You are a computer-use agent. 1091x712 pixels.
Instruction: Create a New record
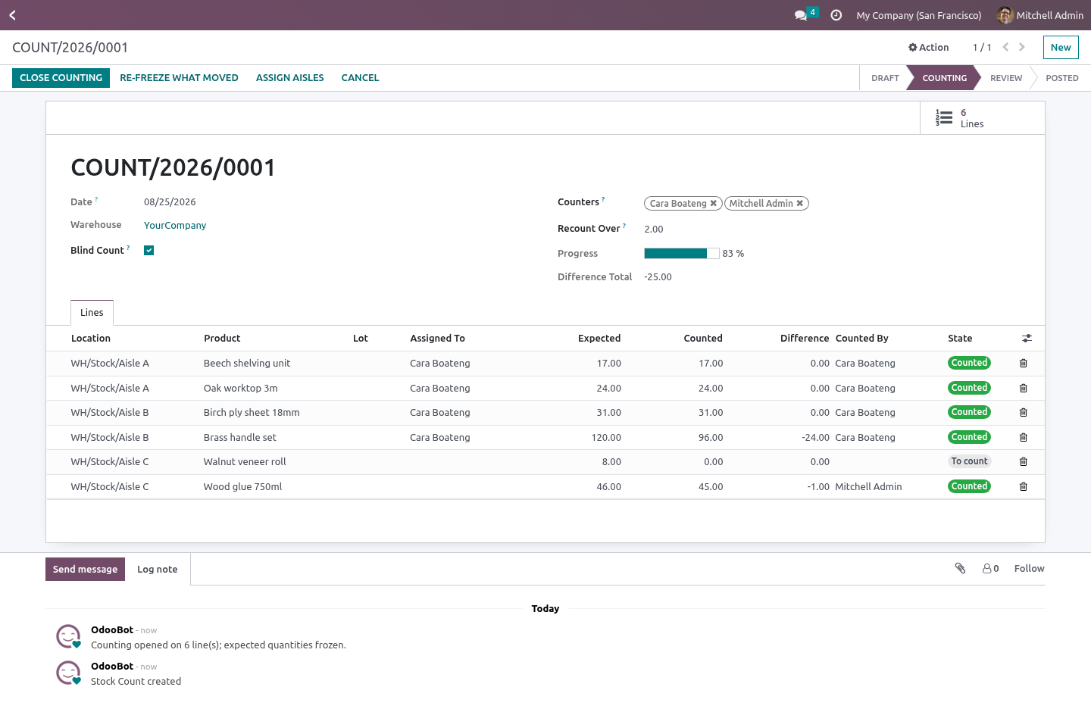click(1061, 47)
